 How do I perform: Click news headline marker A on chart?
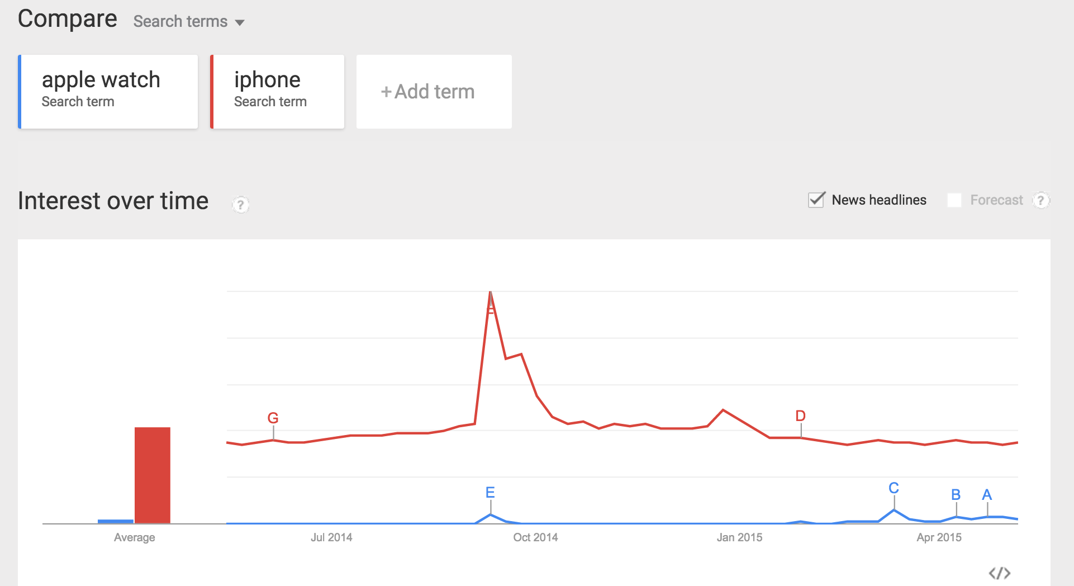[987, 495]
